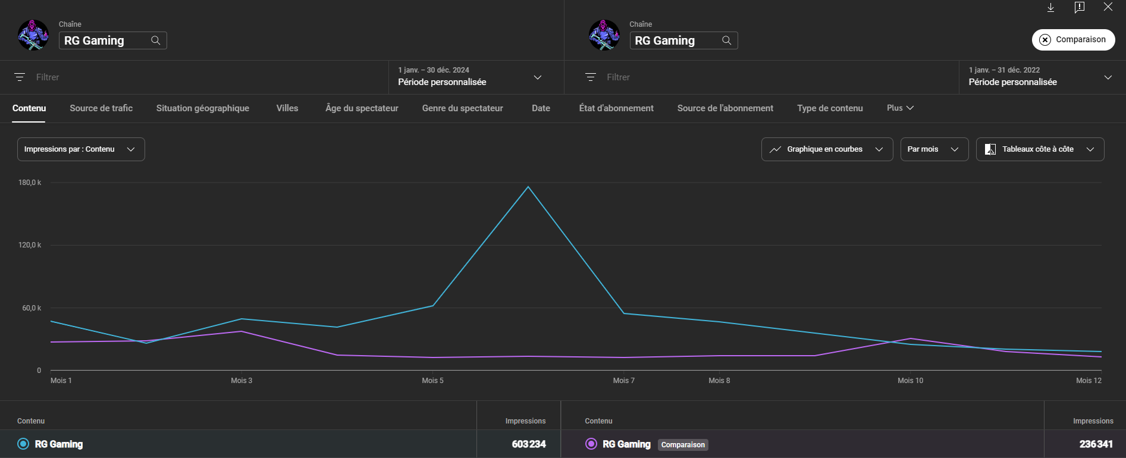
Task: Open Genre du spectateur tab
Action: (463, 108)
